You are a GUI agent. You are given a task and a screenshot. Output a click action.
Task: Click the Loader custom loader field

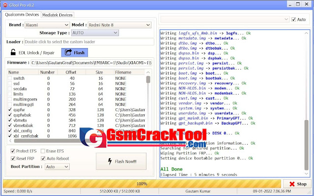(x=89, y=42)
